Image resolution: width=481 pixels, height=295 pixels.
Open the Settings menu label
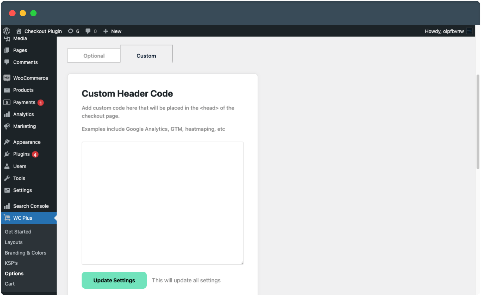(x=23, y=190)
